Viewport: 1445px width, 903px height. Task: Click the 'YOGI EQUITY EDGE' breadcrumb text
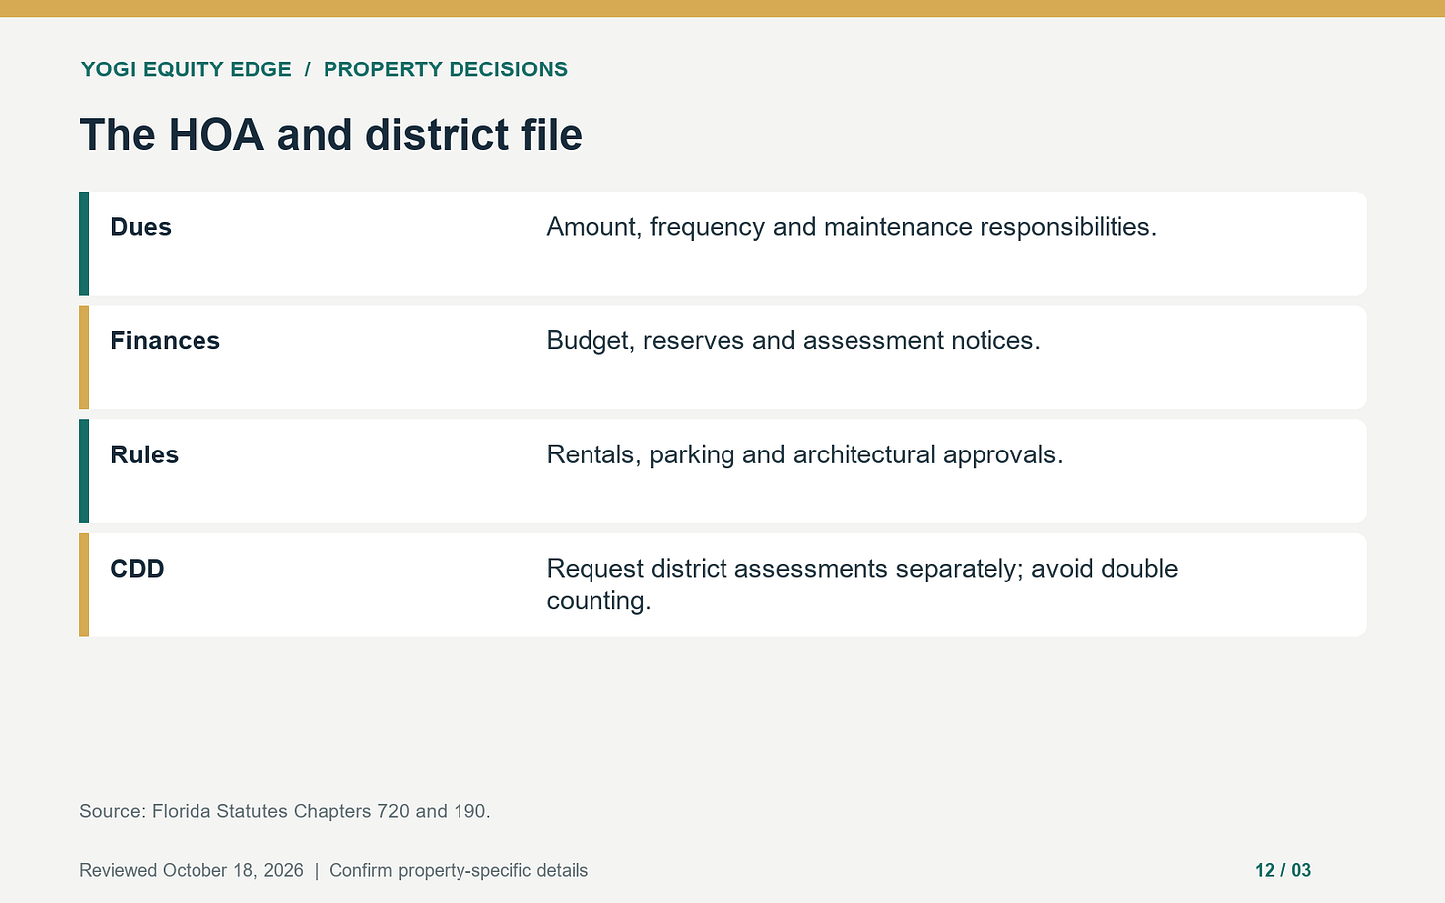(x=187, y=69)
